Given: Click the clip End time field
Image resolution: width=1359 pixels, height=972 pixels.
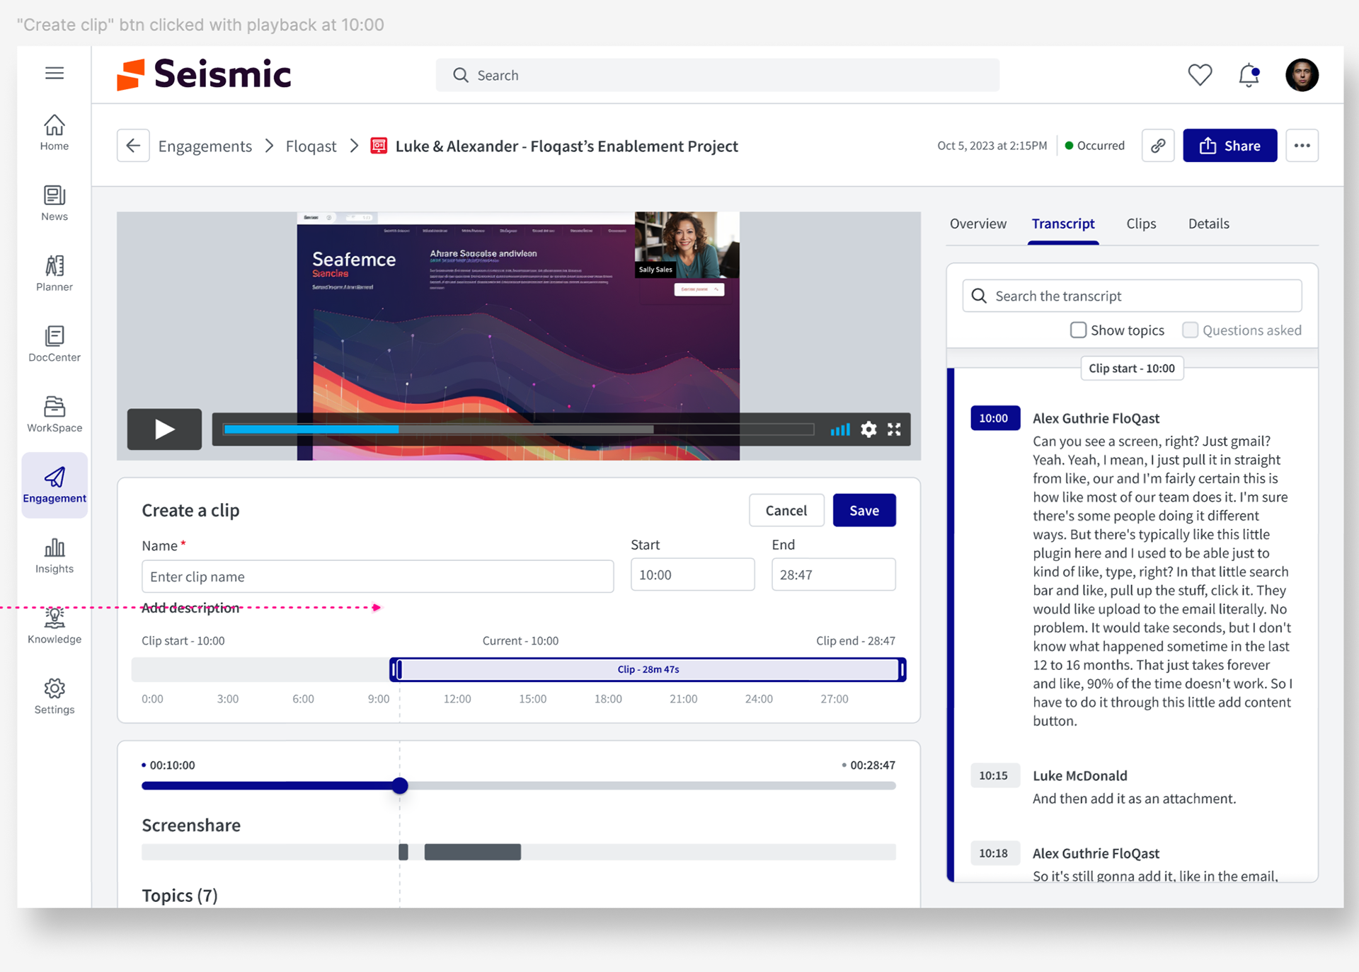Looking at the screenshot, I should coord(833,575).
